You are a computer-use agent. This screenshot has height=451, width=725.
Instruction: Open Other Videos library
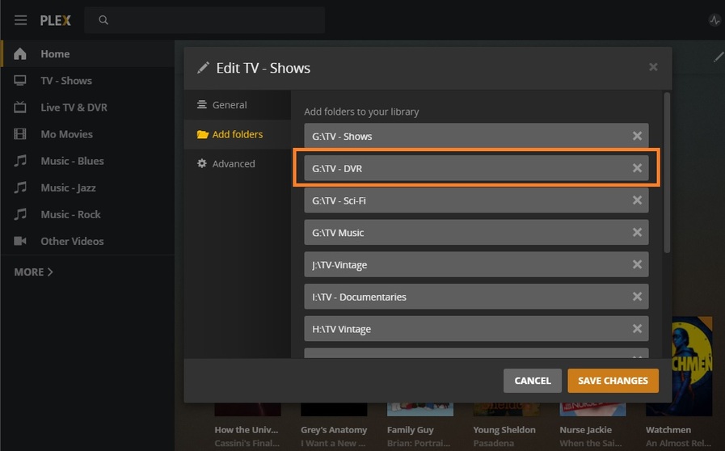coord(88,241)
